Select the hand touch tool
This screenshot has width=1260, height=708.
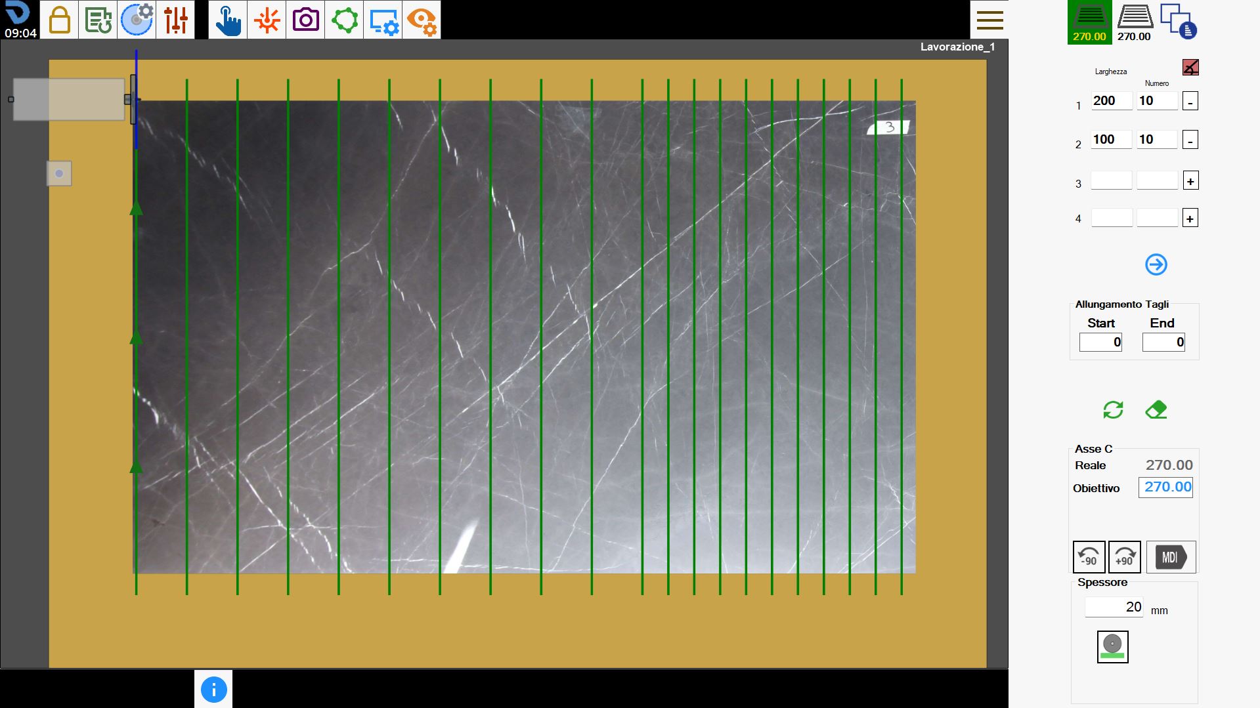pyautogui.click(x=228, y=20)
